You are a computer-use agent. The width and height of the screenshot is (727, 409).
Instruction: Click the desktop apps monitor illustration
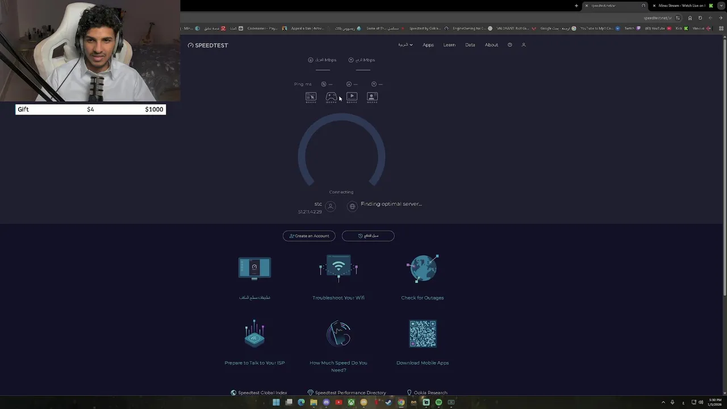[254, 268]
